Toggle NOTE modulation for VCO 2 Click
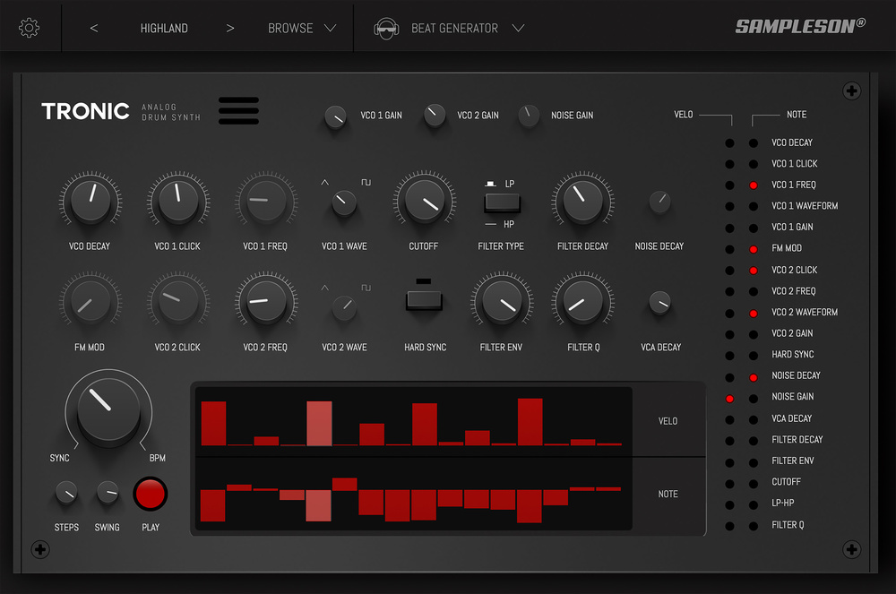 (754, 271)
